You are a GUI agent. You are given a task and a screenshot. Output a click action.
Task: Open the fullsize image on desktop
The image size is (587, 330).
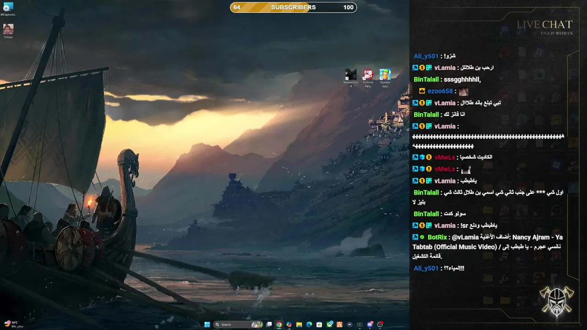[8, 31]
